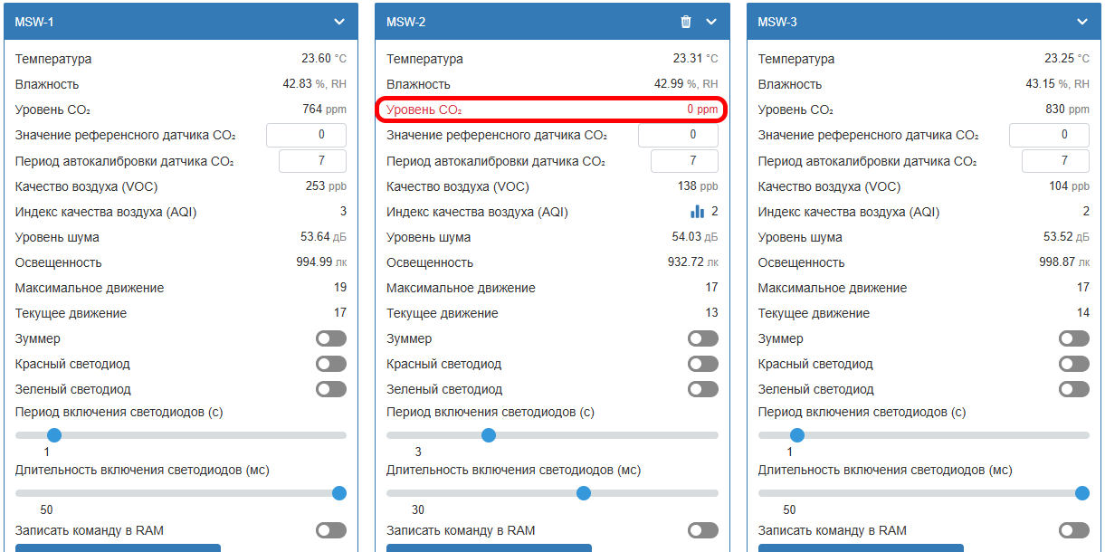Click the trash icon in the MSW-2 header

[x=686, y=22]
